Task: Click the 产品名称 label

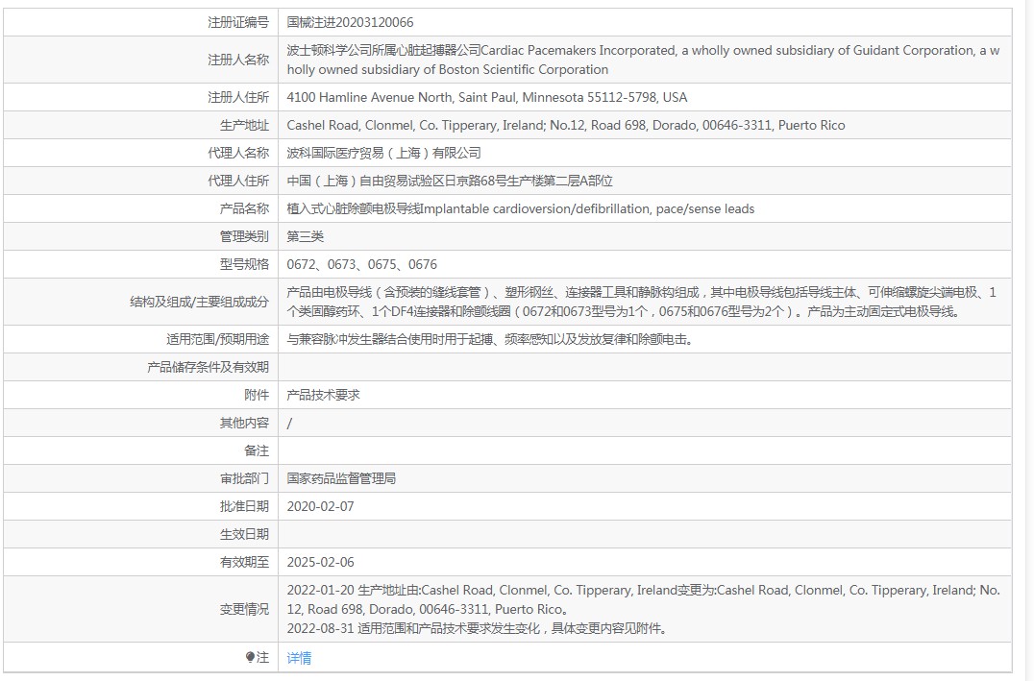Action: [x=244, y=209]
